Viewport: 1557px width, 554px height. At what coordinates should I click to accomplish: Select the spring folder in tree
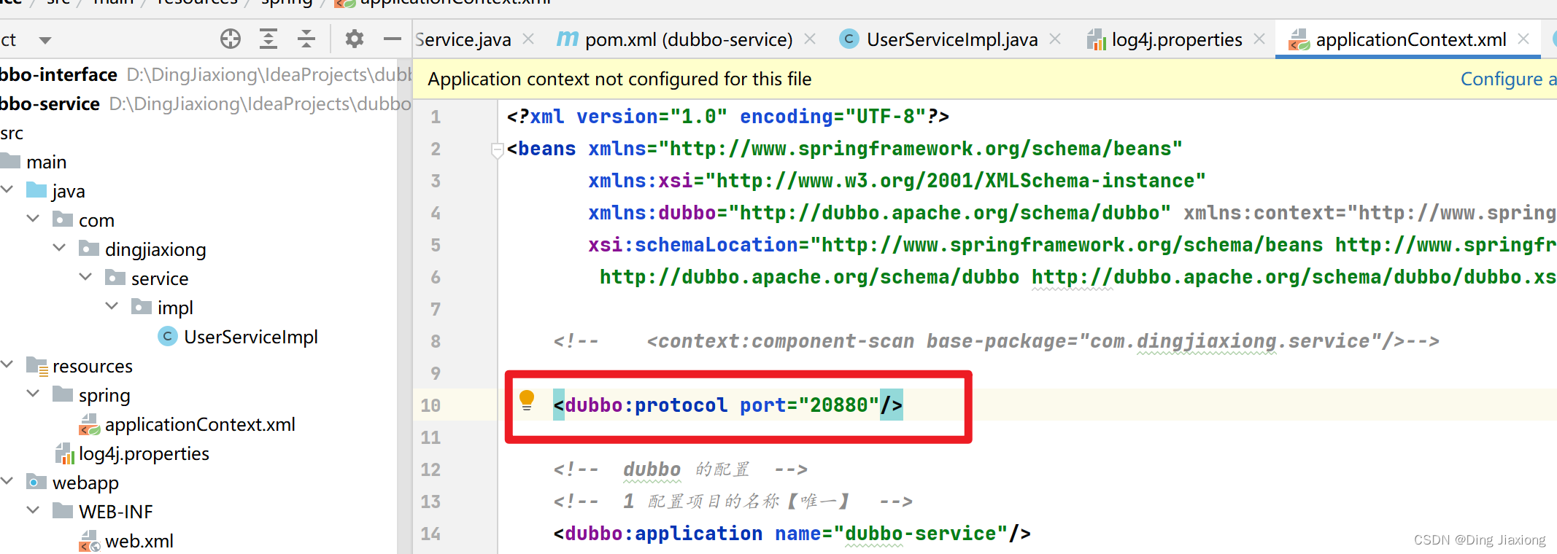[x=104, y=395]
